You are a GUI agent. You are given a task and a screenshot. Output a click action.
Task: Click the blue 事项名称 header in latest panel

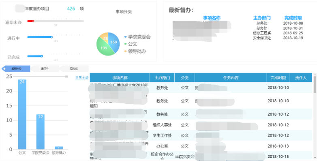tap(212, 18)
